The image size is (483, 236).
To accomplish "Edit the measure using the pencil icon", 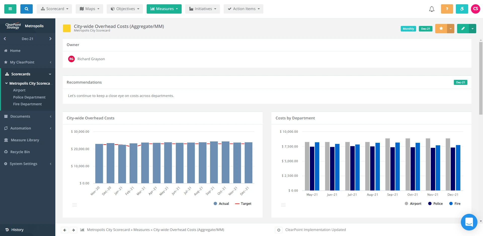I will [x=463, y=28].
